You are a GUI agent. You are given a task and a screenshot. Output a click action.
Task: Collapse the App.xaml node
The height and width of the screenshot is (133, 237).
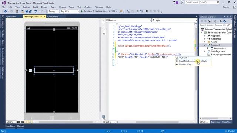click(204, 45)
